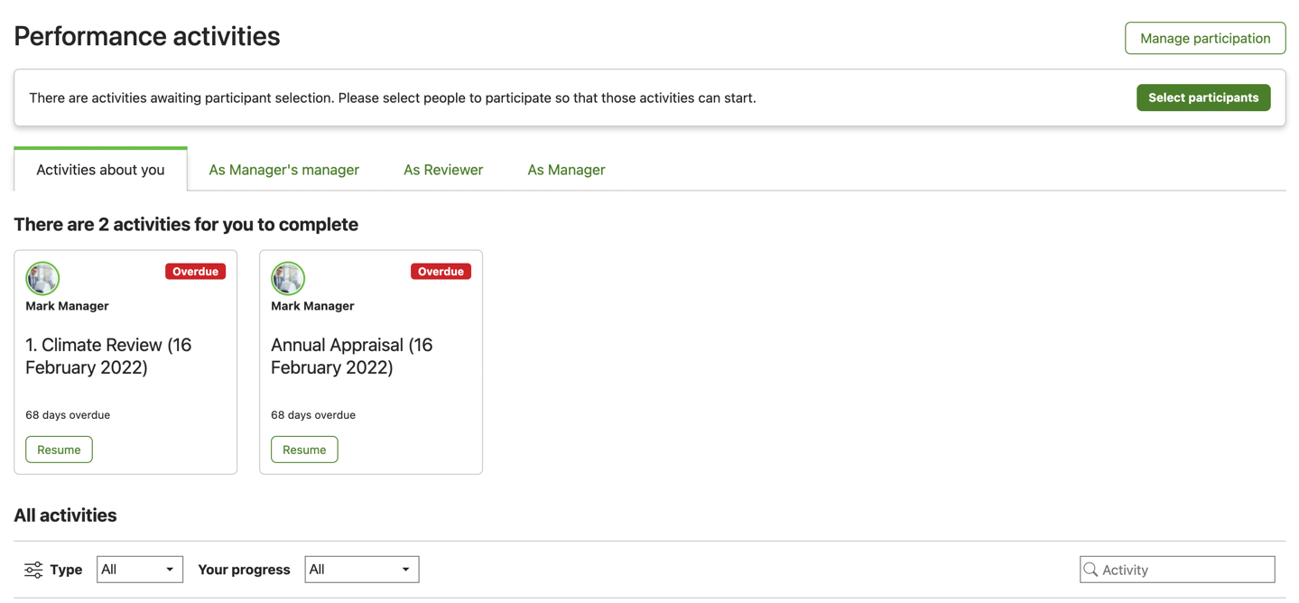Viewport: 1299px width, 603px height.
Task: Resume the 1. Climate Review activity
Action: (x=59, y=450)
